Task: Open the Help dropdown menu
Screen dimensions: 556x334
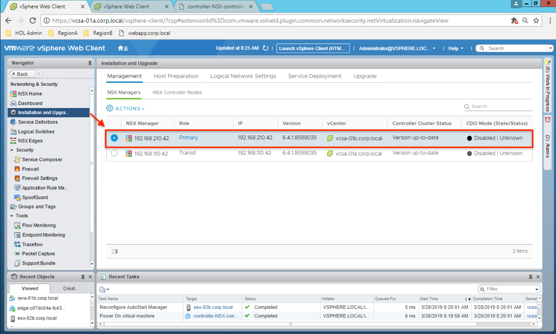Action: click(x=456, y=48)
